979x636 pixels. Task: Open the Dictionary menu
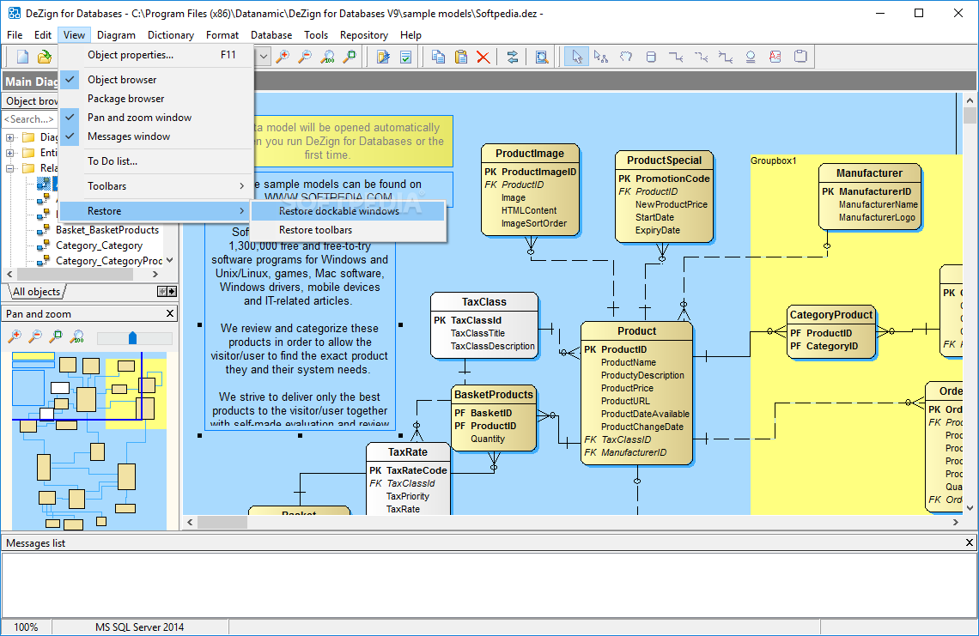point(170,35)
